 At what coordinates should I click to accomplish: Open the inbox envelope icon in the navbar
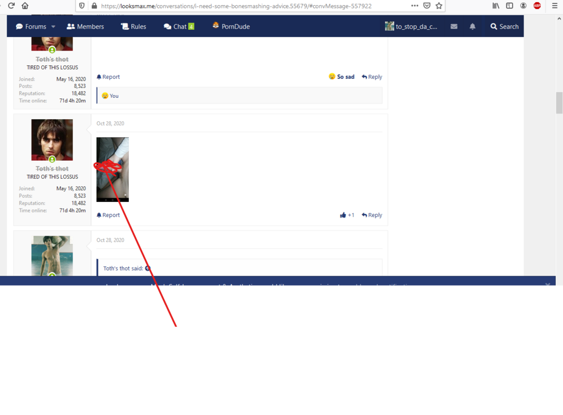[454, 26]
